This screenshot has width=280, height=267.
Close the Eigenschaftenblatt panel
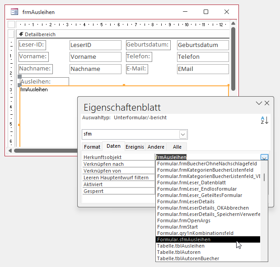pos(267,103)
